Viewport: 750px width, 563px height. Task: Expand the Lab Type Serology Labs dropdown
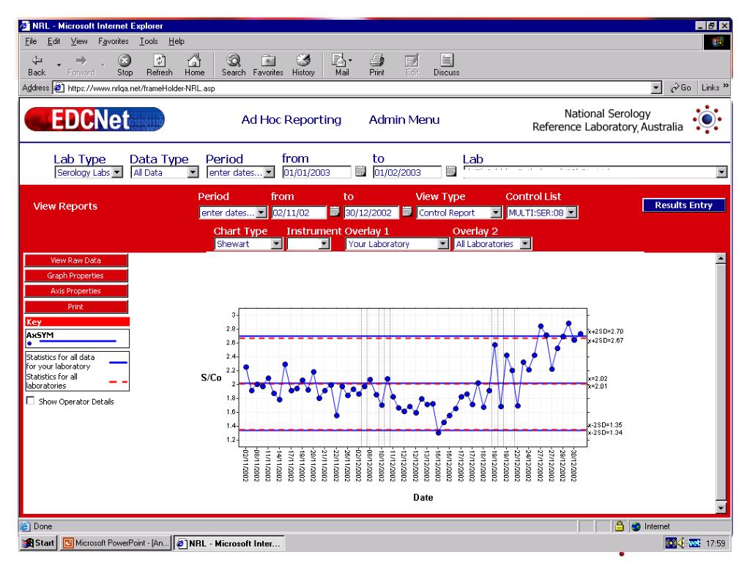point(117,172)
